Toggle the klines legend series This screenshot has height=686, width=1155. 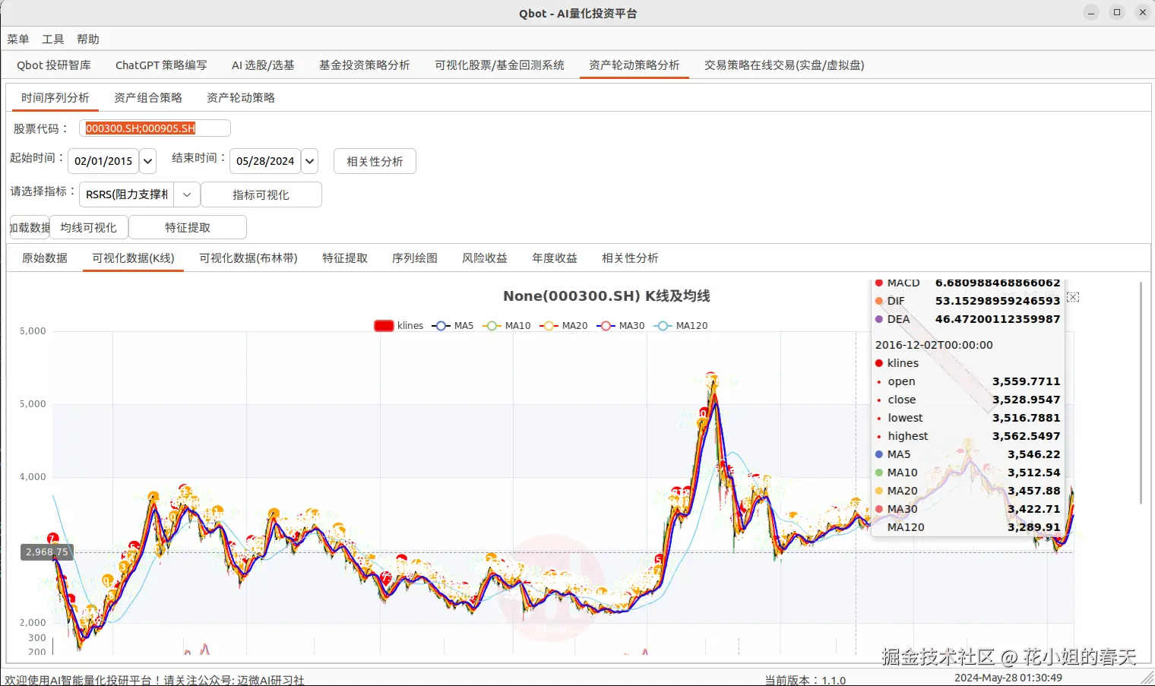tap(399, 325)
